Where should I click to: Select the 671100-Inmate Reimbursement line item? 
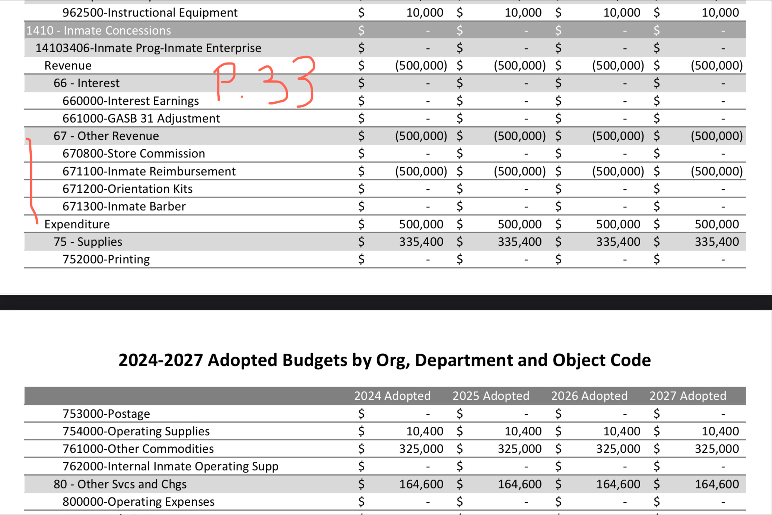pos(149,171)
